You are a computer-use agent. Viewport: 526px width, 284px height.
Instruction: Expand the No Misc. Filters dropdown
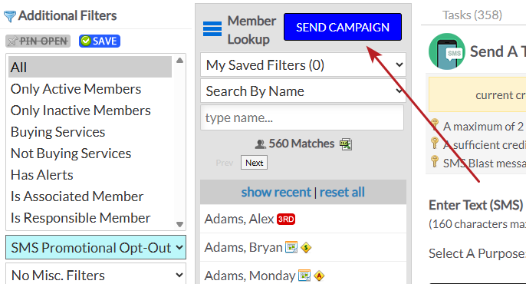click(96, 274)
